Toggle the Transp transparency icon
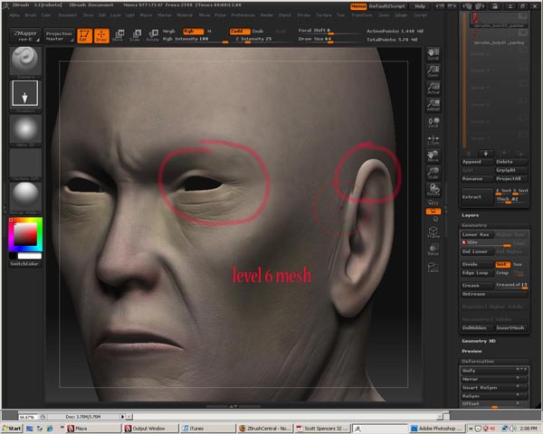The height and width of the screenshot is (434, 543). click(433, 250)
